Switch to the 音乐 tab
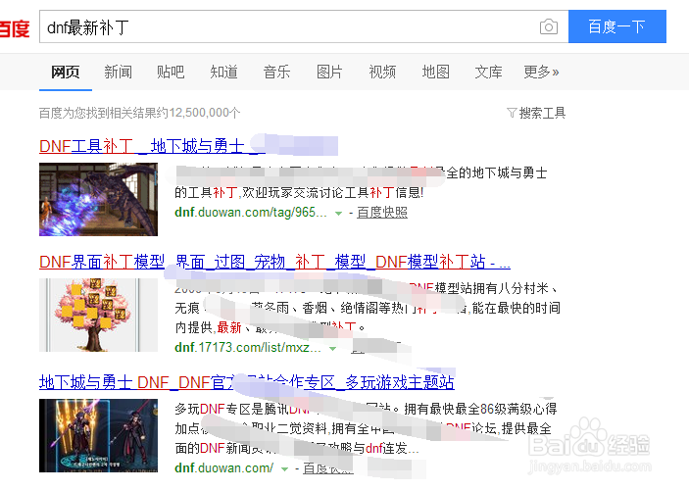689x491 pixels. (x=276, y=72)
